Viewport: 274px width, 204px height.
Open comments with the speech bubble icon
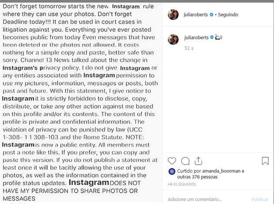(185, 161)
